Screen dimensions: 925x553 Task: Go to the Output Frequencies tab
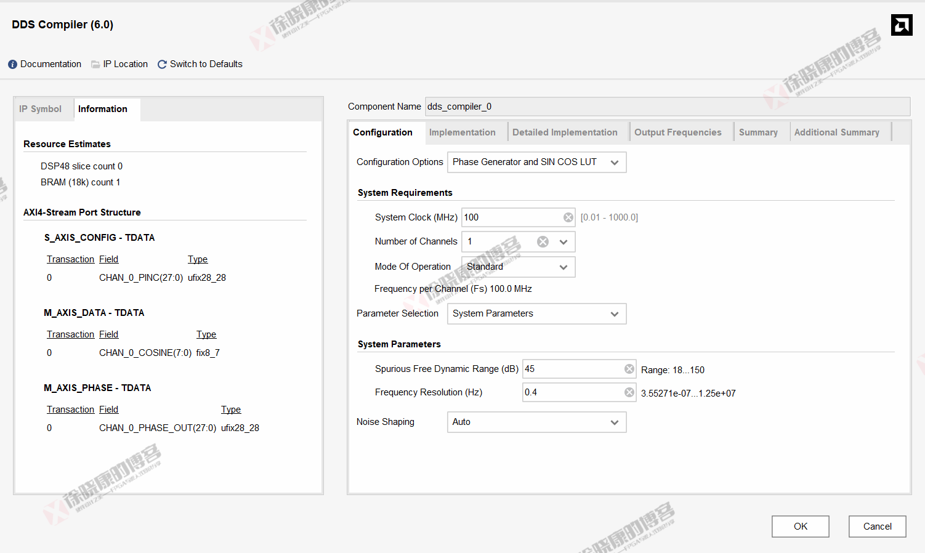point(677,132)
